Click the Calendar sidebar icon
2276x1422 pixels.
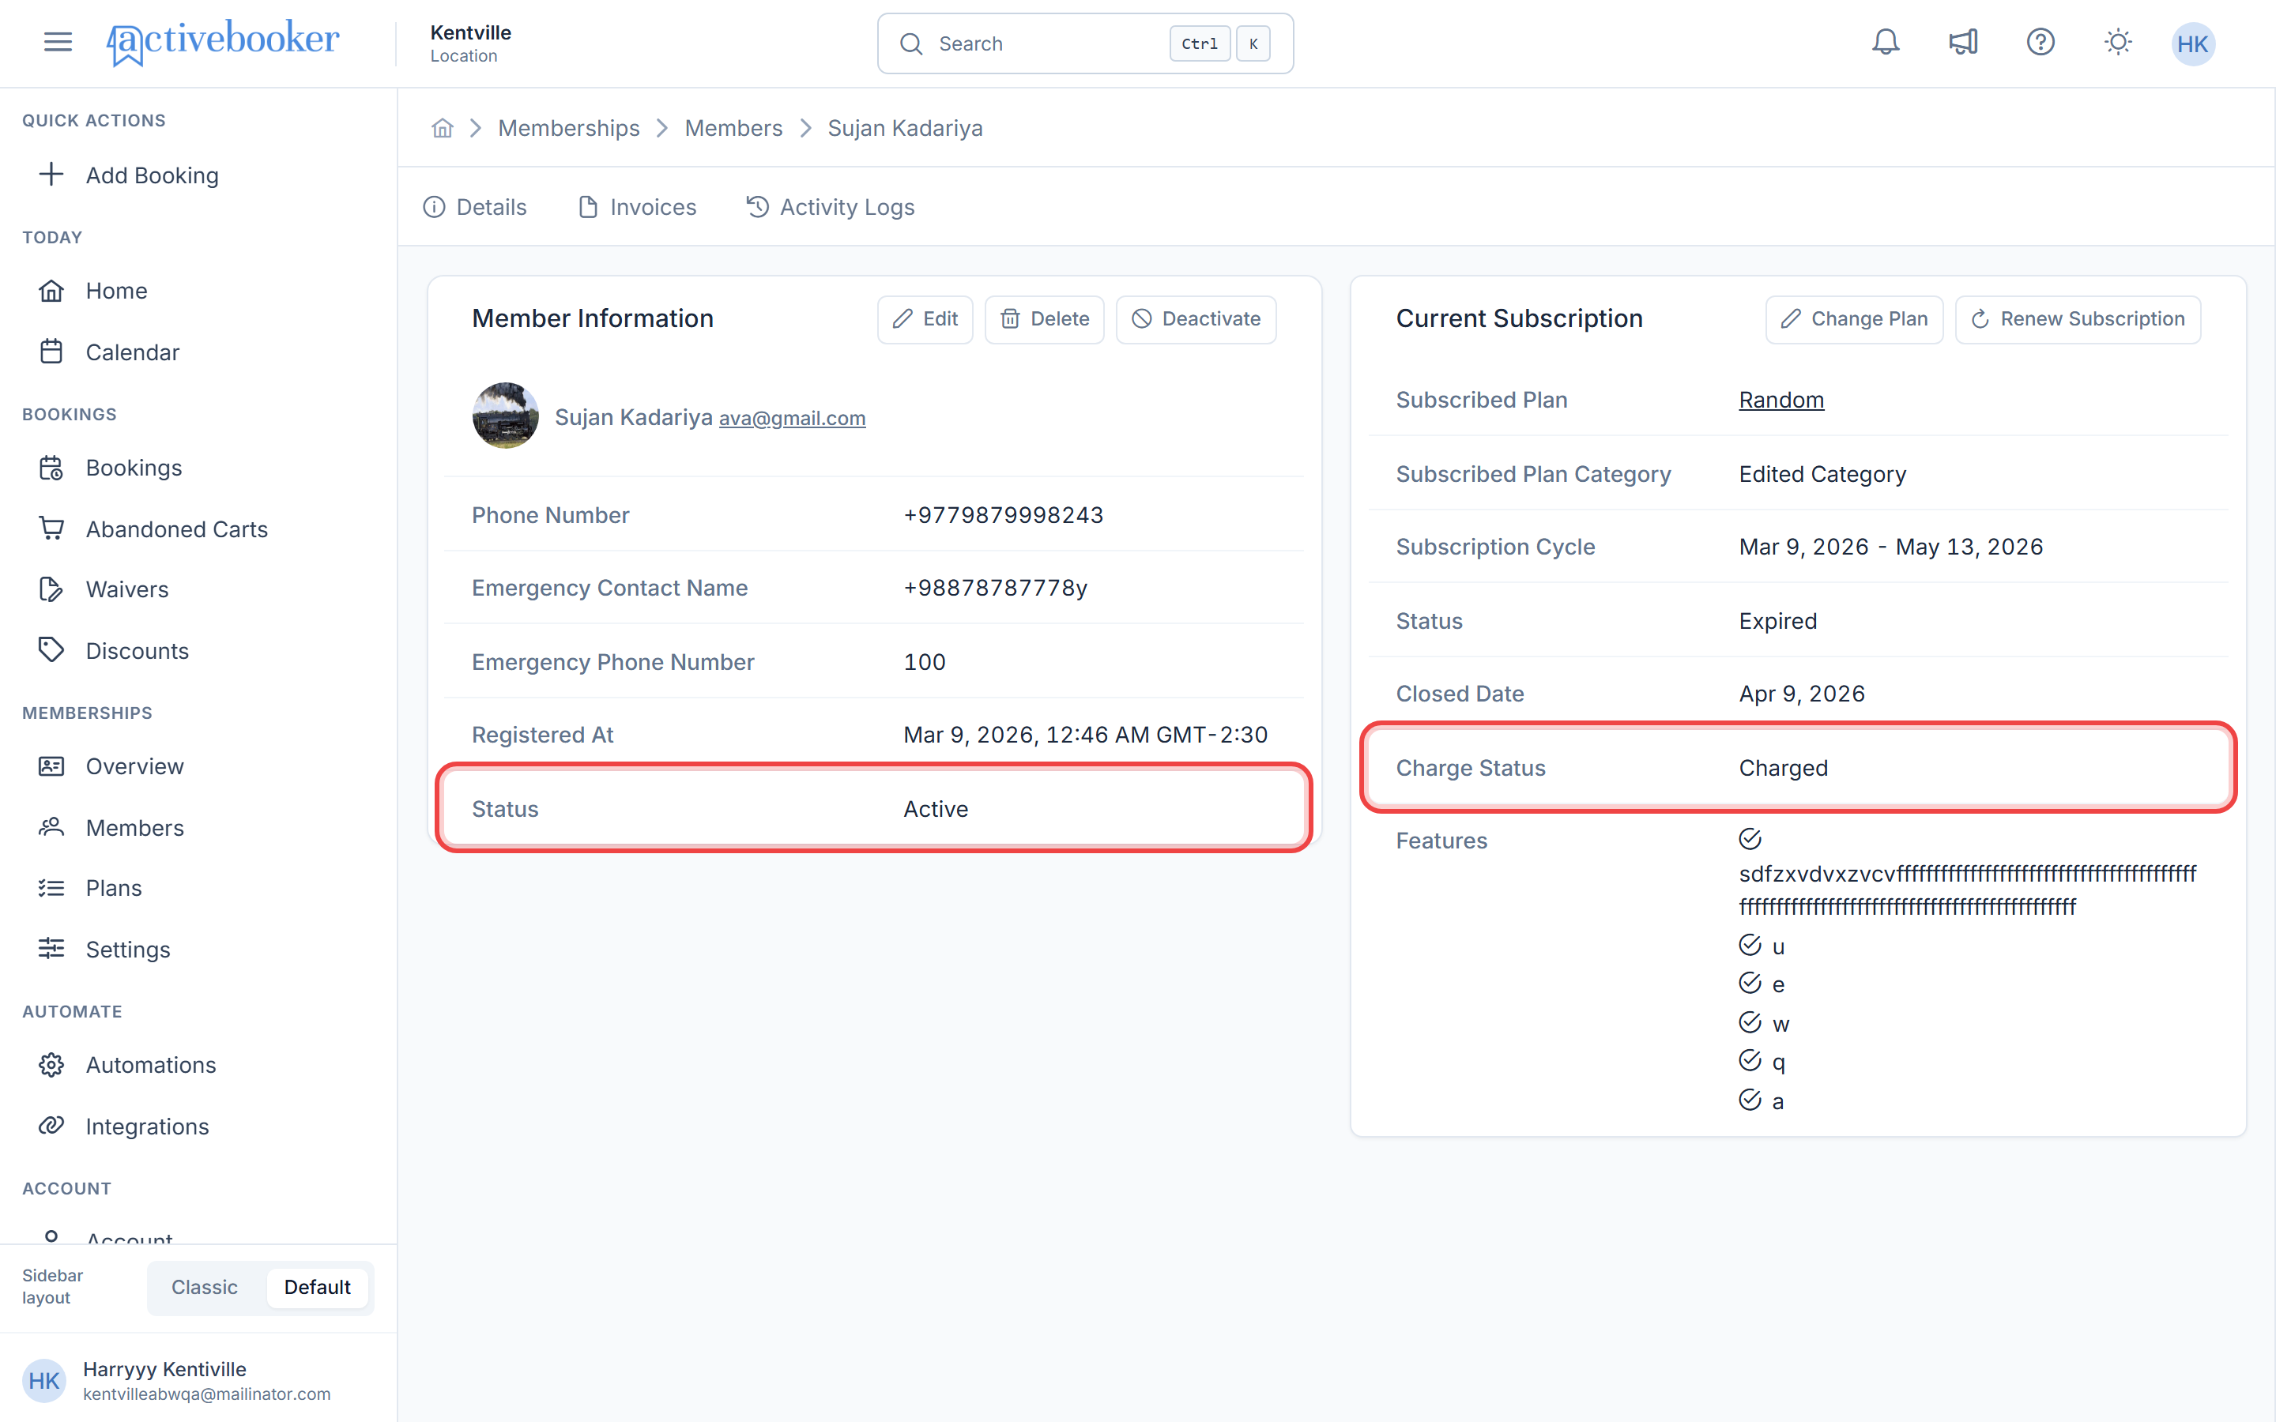[x=51, y=352]
